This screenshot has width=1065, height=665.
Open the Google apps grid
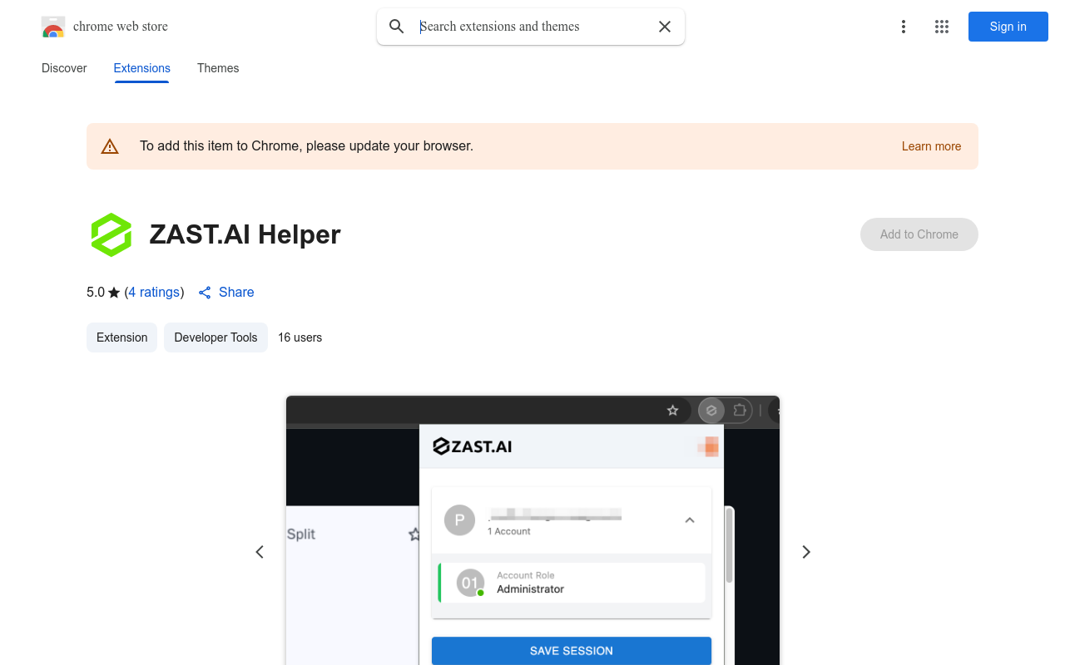click(942, 27)
